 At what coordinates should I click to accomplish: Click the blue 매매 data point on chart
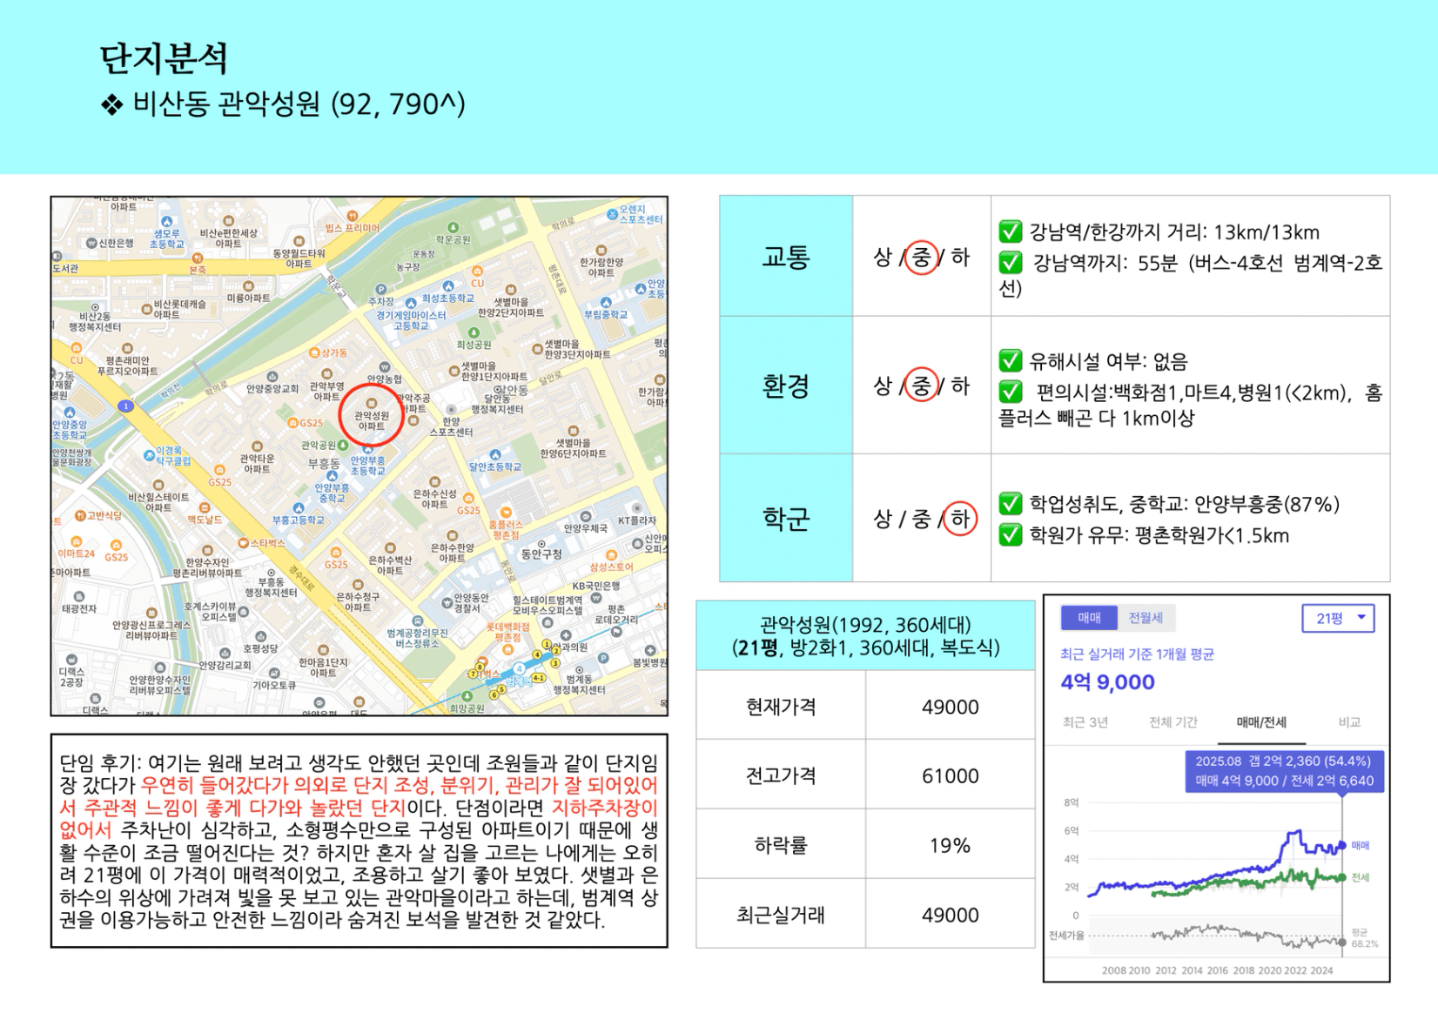point(1342,845)
